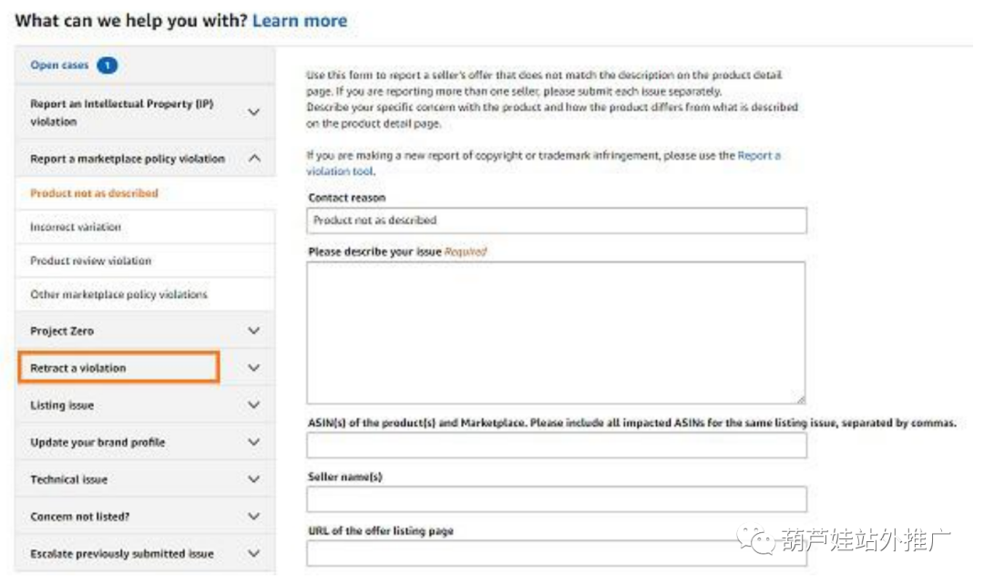Focus the Seller name(s) field
Image resolution: width=984 pixels, height=584 pixels.
tap(557, 499)
